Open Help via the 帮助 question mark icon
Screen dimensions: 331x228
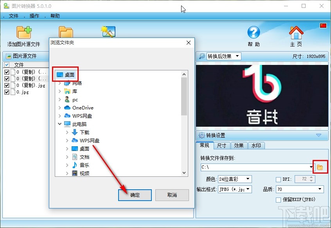(254, 32)
